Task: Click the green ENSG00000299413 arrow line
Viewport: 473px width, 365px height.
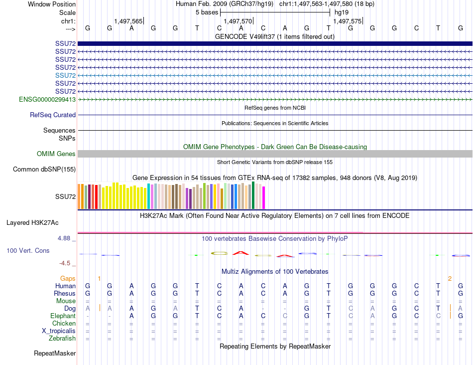Action: (275, 99)
